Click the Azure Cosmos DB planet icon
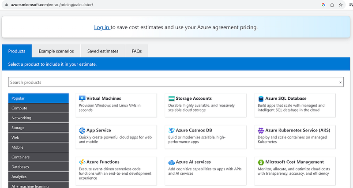Screen dimensions: 353x188 point(171,130)
